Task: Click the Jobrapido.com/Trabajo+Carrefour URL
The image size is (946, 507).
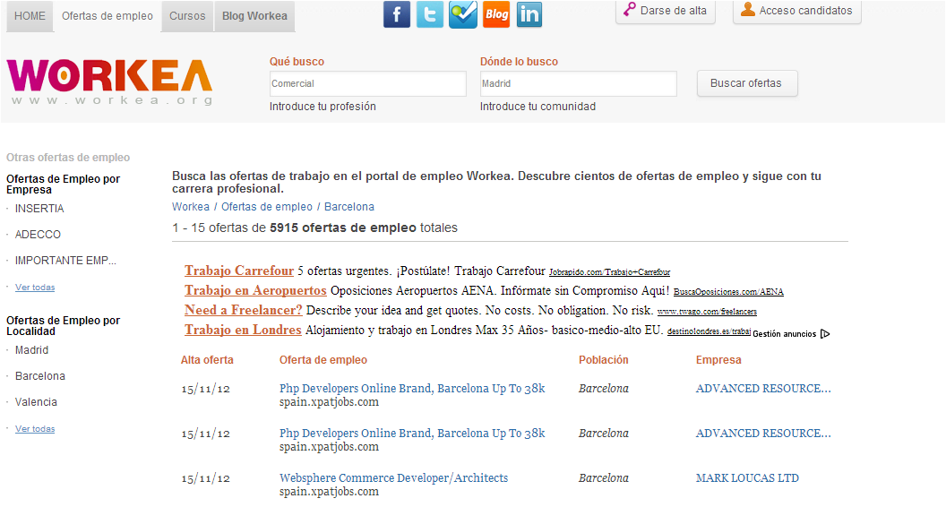Action: [609, 272]
